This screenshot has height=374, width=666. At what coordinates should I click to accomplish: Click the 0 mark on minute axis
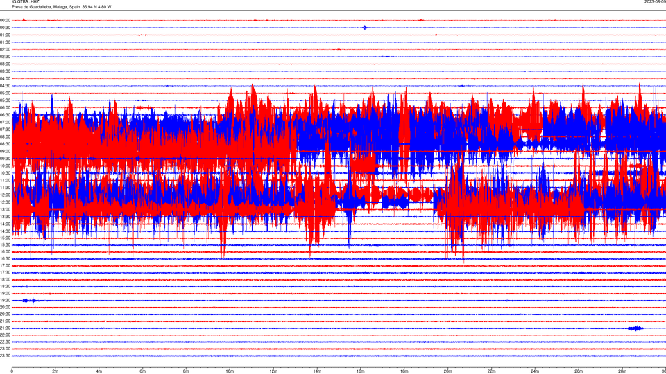(x=12, y=371)
